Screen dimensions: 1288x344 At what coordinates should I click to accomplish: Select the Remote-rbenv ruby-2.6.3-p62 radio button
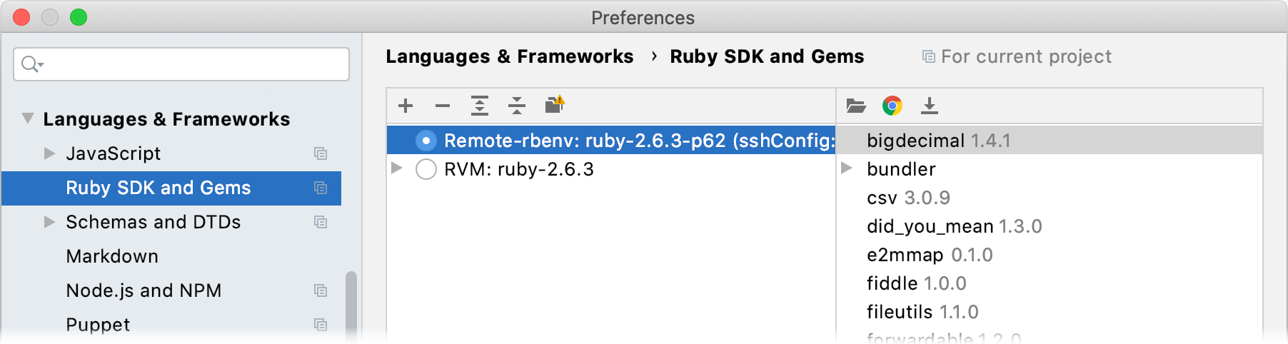click(426, 141)
